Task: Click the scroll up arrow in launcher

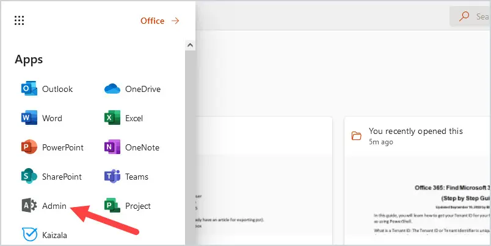Action: click(x=190, y=45)
